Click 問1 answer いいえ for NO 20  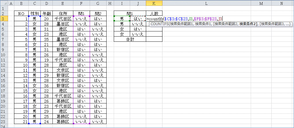[x=81, y=117]
